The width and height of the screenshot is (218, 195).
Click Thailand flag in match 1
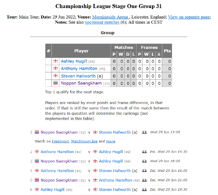tap(37, 132)
